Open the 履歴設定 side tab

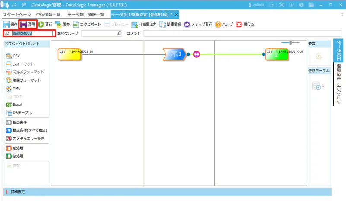(339, 72)
